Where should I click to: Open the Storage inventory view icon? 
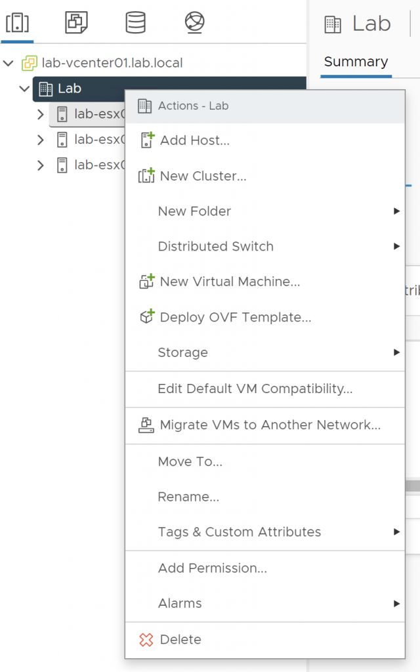pos(135,22)
